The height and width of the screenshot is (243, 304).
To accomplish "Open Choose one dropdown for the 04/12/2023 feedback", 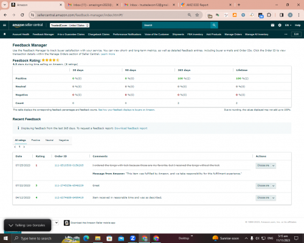I will pyautogui.click(x=266, y=197).
